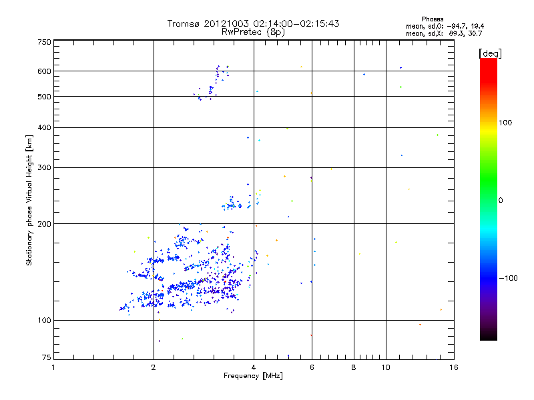Click the x-axis tick label '2'
This screenshot has height=400, width=534.
point(154,367)
